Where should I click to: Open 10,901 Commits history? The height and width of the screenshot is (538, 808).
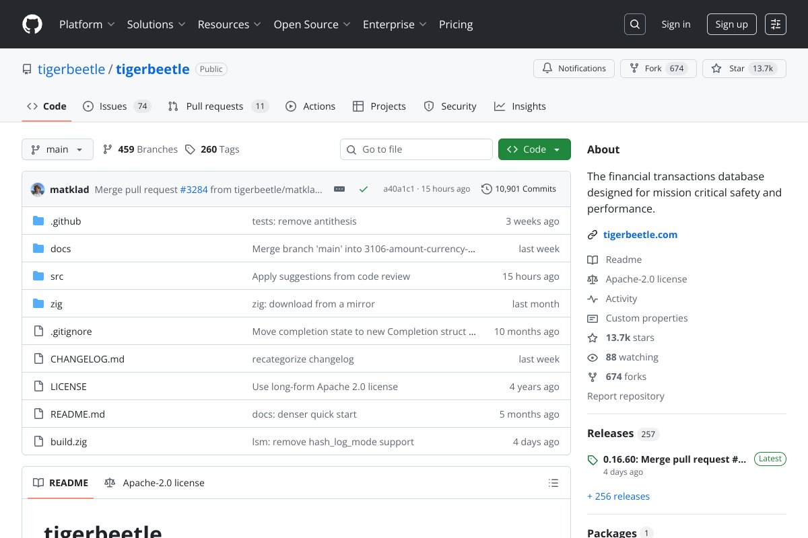click(519, 189)
